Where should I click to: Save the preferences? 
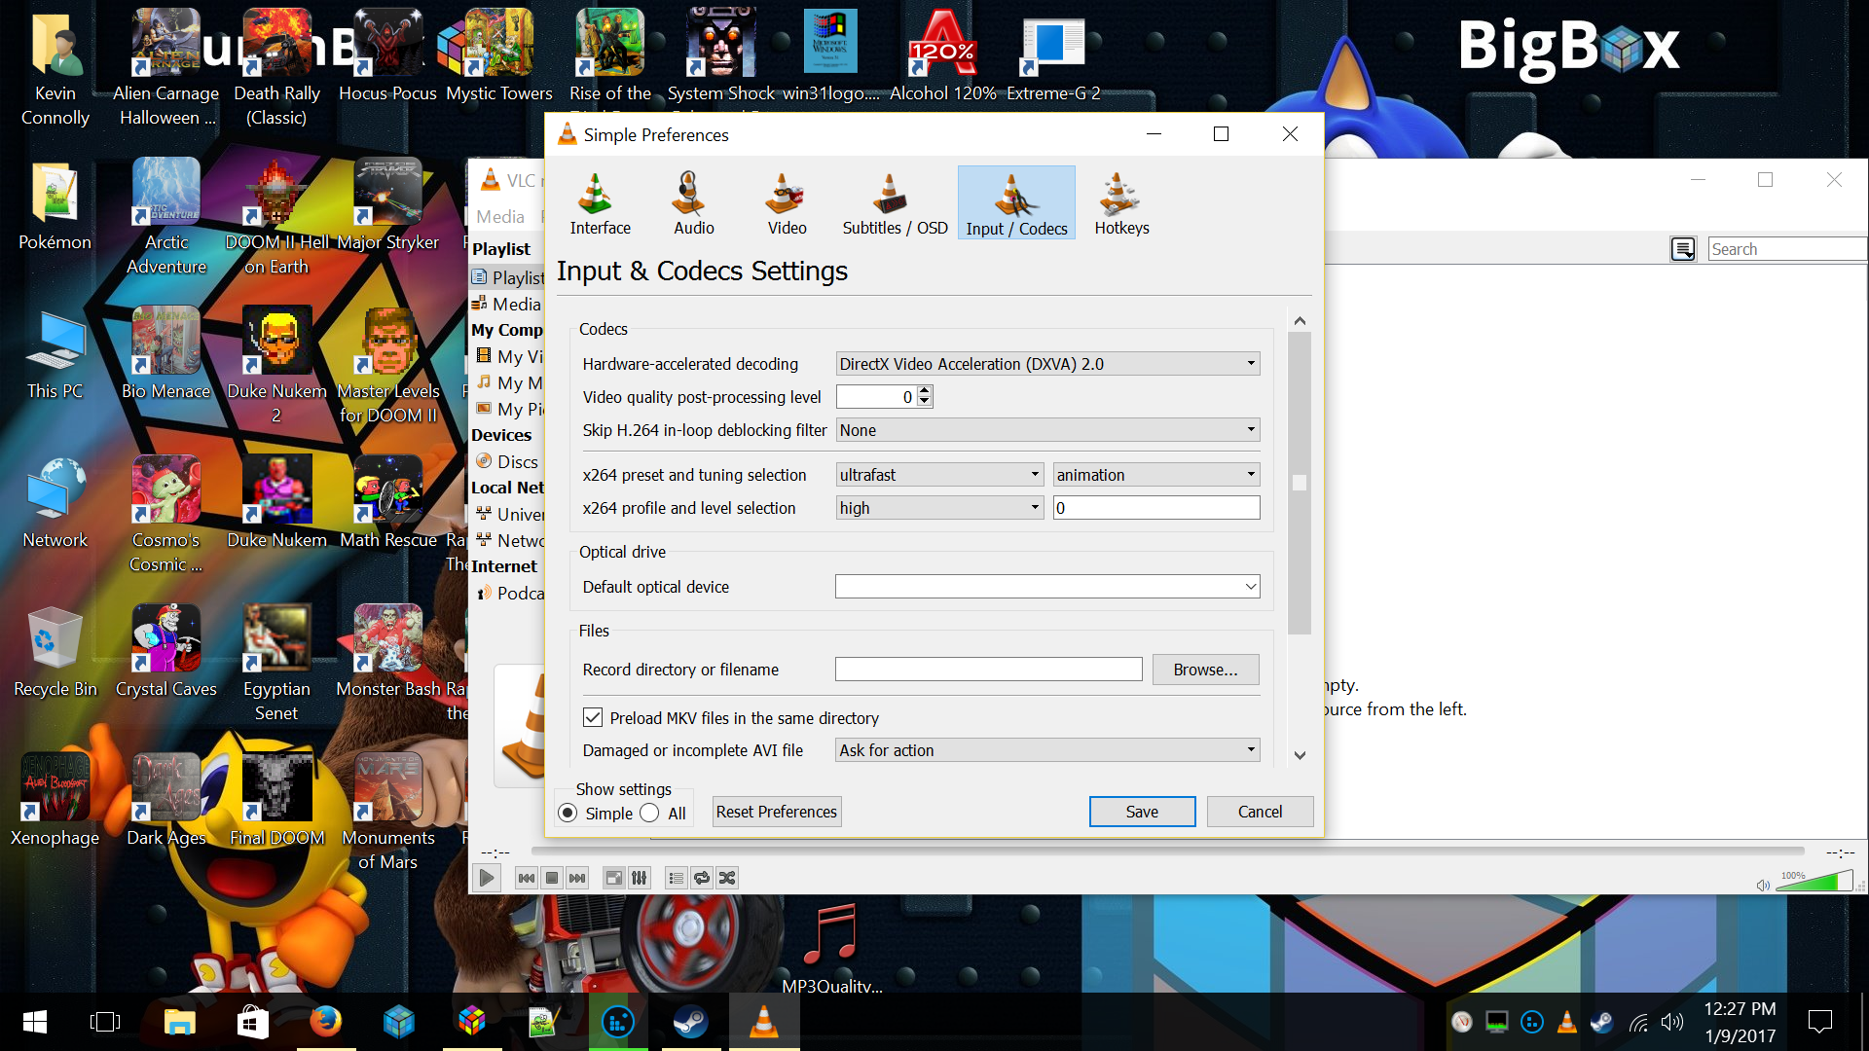click(x=1142, y=812)
